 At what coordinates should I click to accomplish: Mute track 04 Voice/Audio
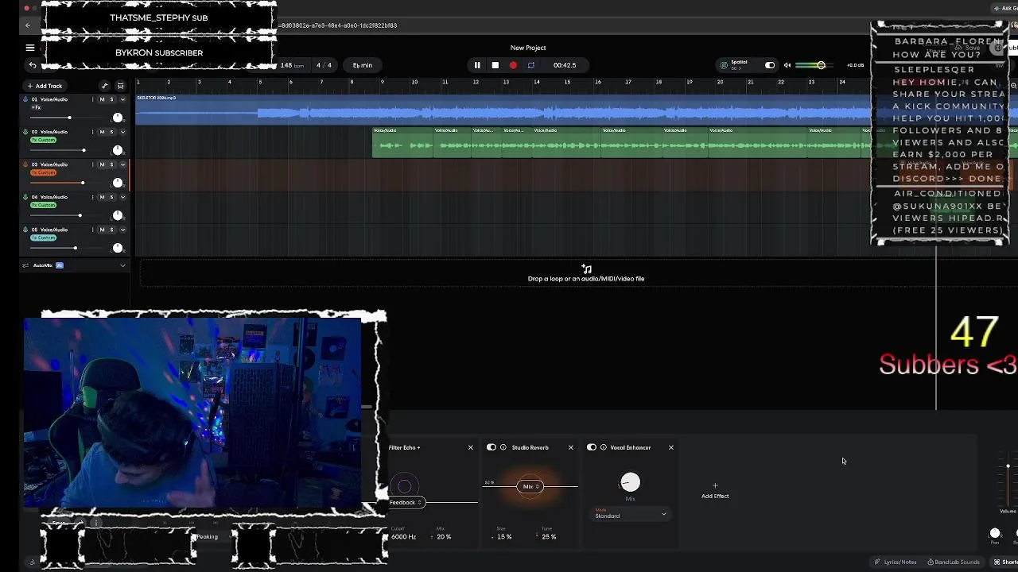[102, 197]
